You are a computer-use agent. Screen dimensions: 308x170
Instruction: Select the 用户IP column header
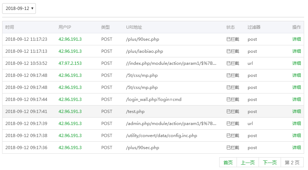(x=65, y=27)
